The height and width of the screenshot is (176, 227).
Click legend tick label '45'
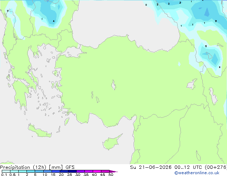point(102,175)
